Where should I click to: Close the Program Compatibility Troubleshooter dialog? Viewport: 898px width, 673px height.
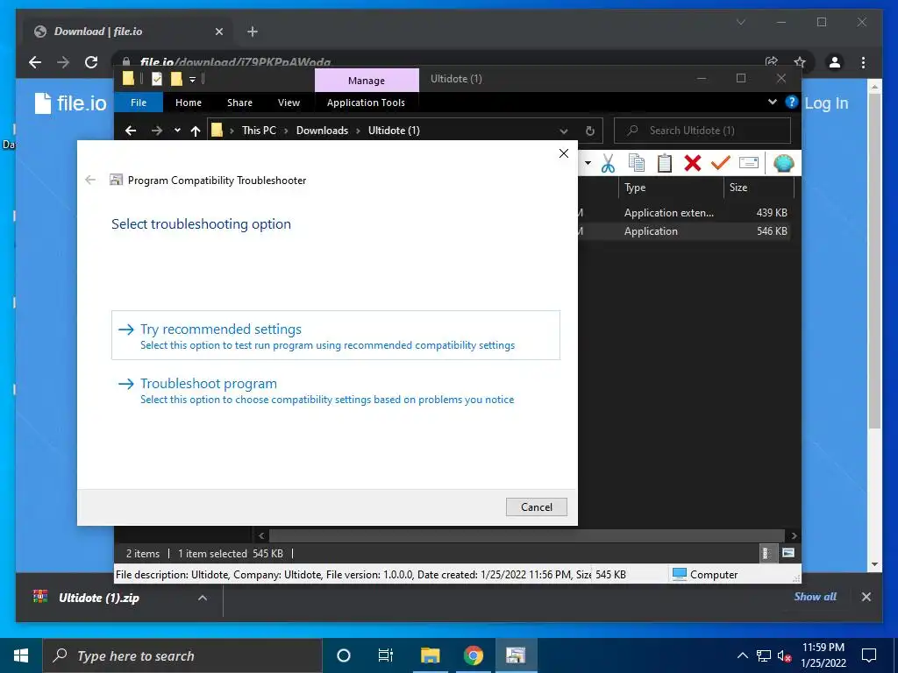tap(564, 153)
